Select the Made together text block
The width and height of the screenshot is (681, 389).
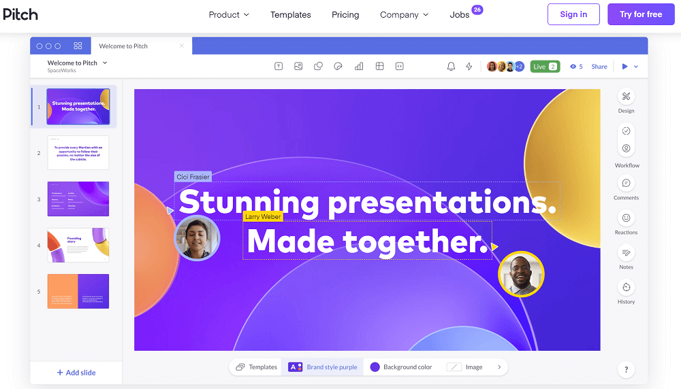368,241
